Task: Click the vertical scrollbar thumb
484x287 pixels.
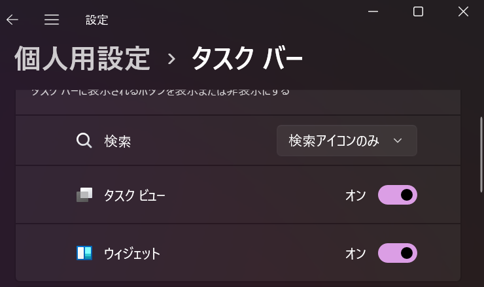Action: (x=481, y=154)
